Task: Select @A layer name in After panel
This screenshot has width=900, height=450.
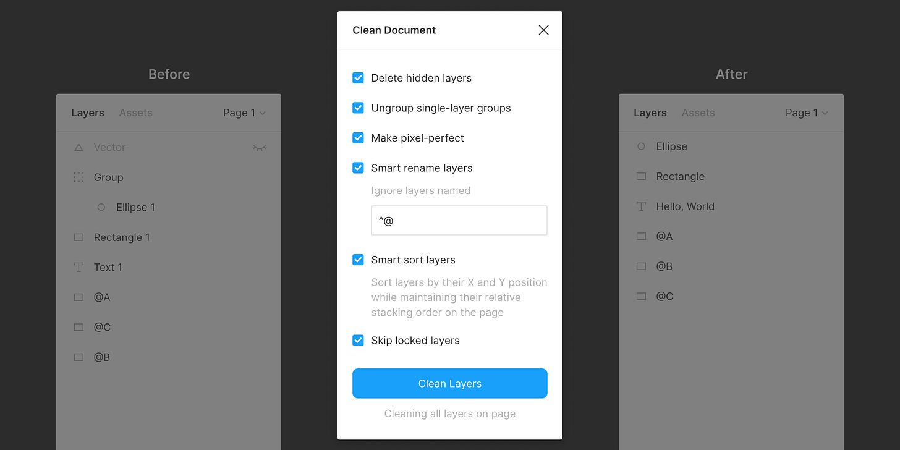Action: (x=664, y=236)
